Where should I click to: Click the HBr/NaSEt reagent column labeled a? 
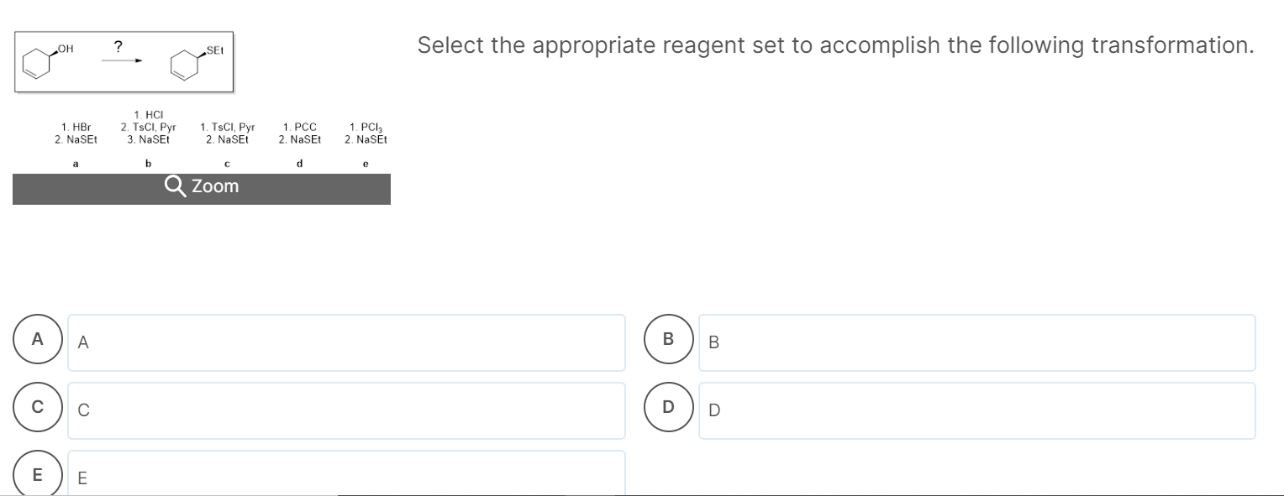pyautogui.click(x=75, y=132)
